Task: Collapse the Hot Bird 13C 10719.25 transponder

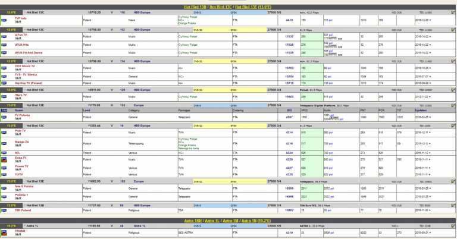Action: [25, 12]
